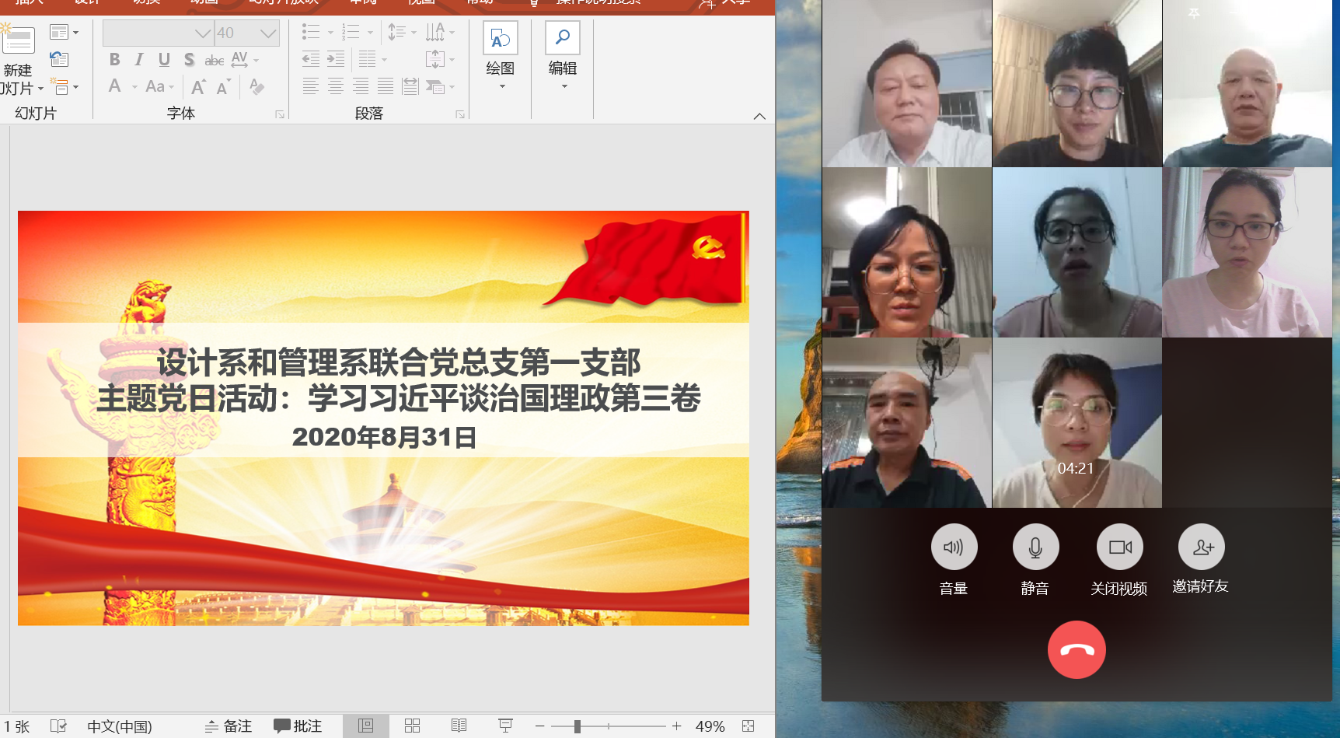Apply italic formatting
Image resolution: width=1340 pixels, height=738 pixels.
[x=138, y=59]
